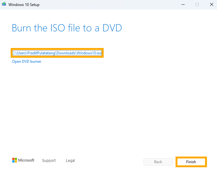
Task: Click the word 'DVD' in the page heading
Action: 112,28
